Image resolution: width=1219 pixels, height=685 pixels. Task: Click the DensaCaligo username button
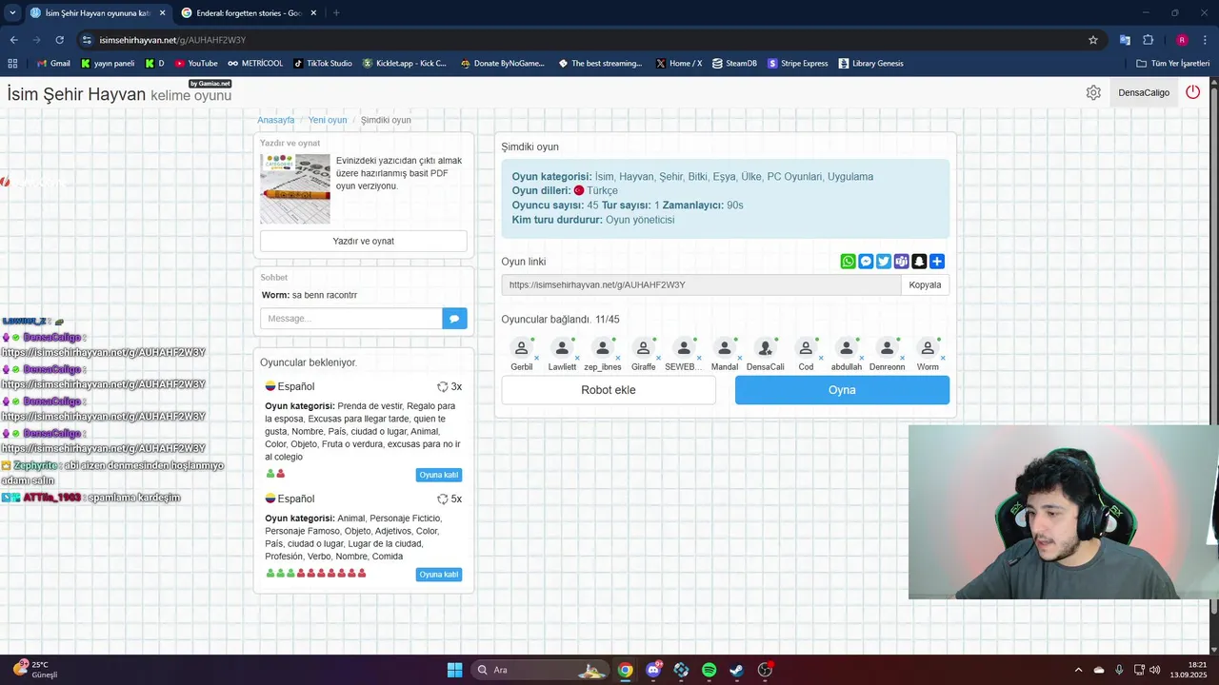click(x=1144, y=92)
